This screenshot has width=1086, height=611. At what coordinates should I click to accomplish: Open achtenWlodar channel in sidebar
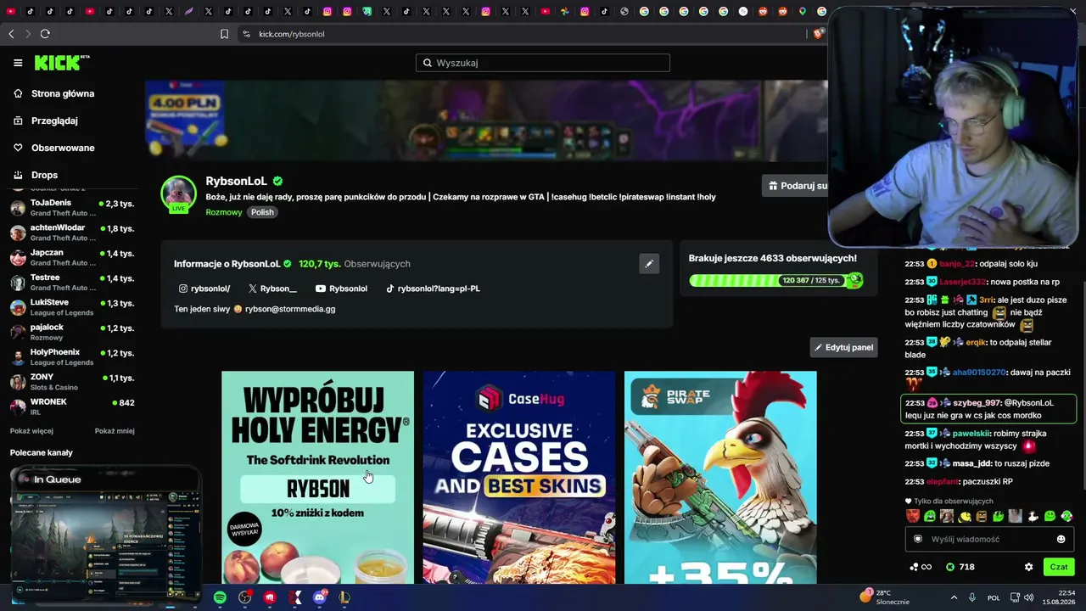coord(72,233)
